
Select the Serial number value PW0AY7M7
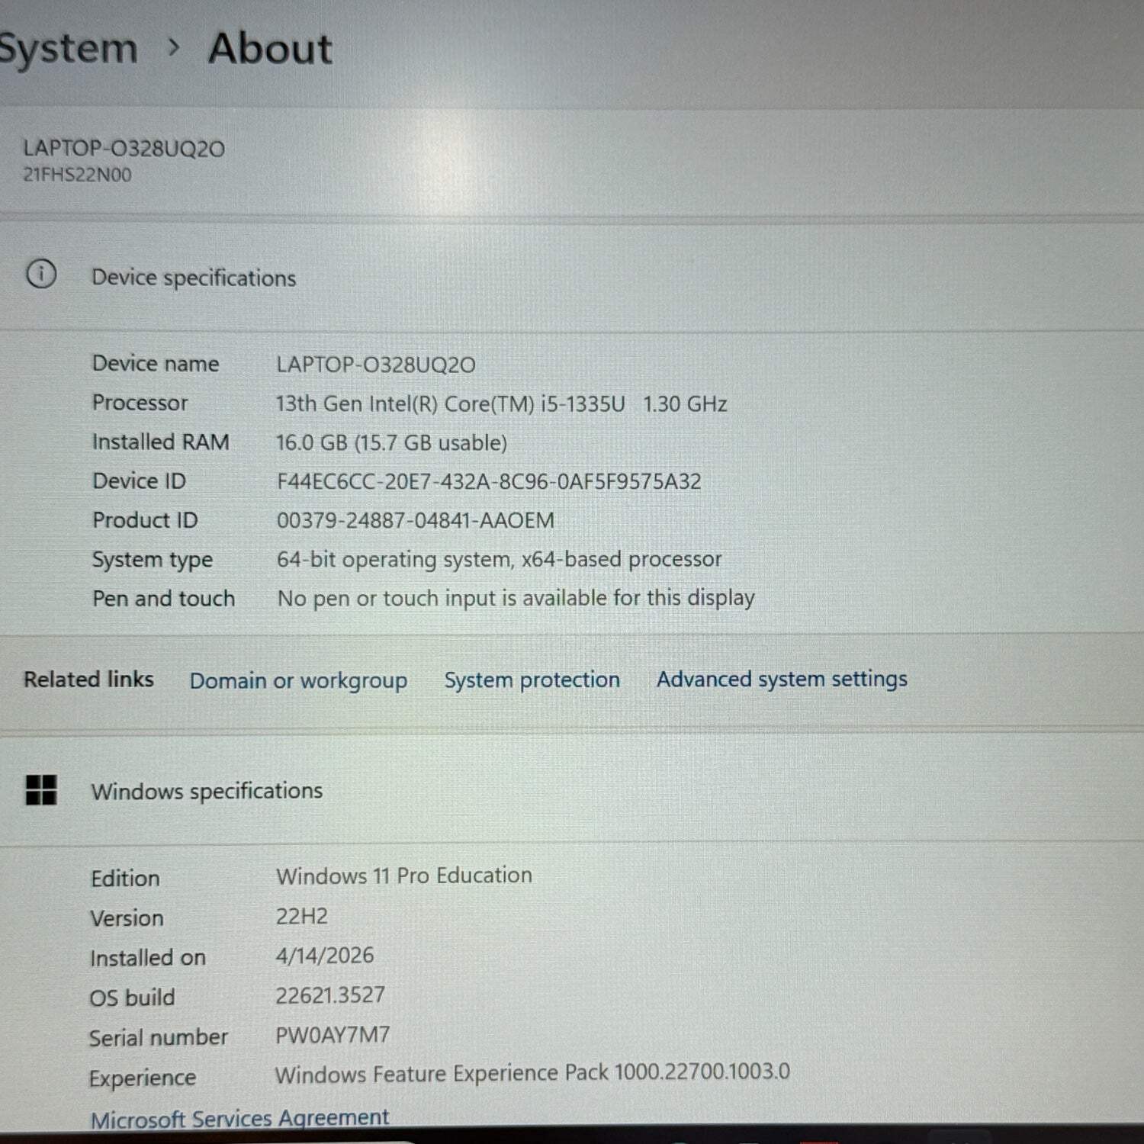coord(333,1035)
